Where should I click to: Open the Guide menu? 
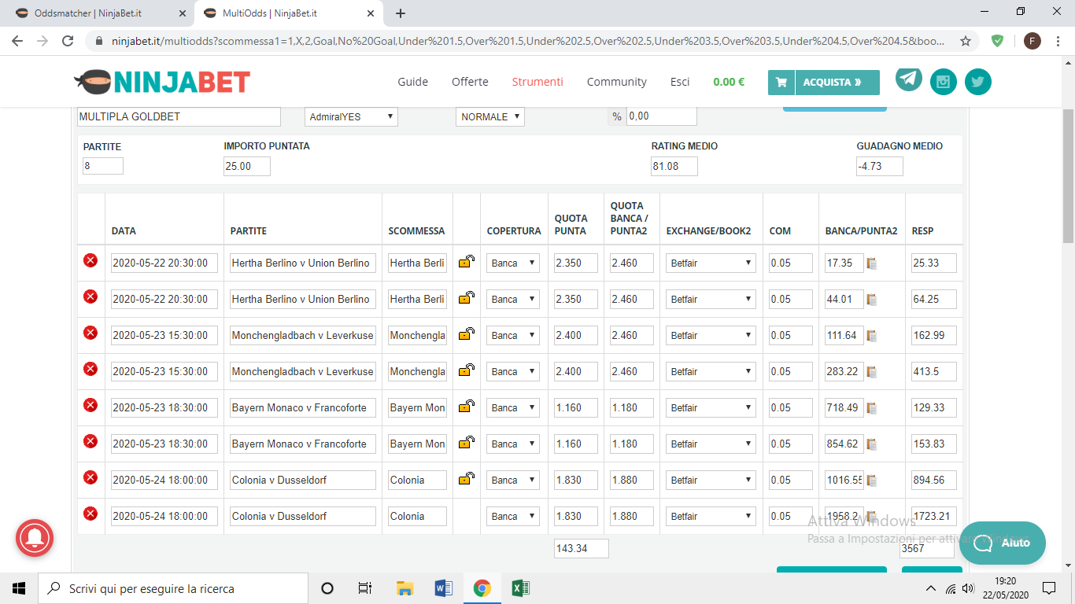[412, 82]
